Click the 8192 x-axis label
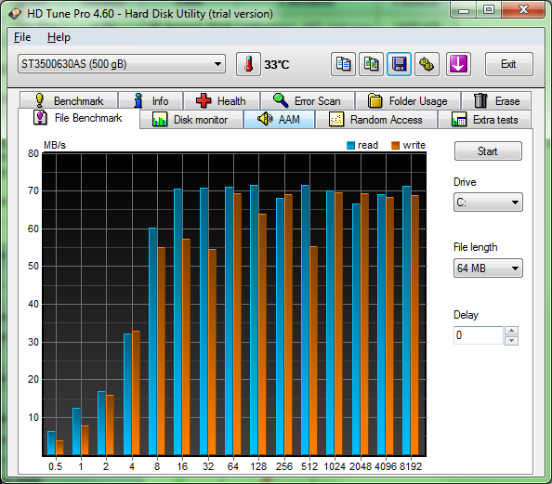552x484 pixels. [x=411, y=466]
